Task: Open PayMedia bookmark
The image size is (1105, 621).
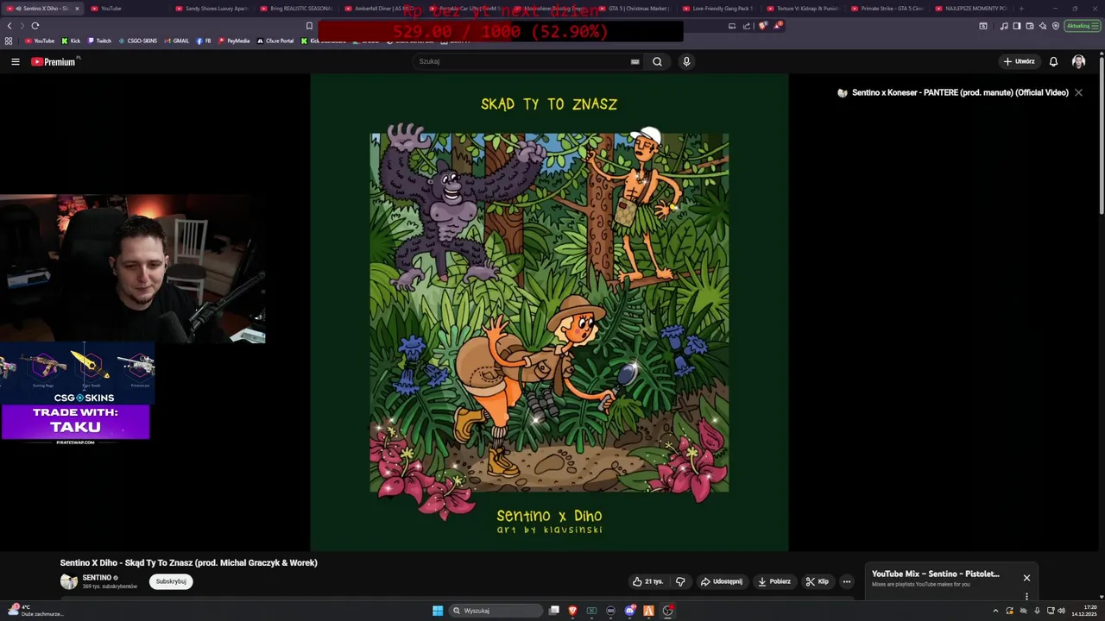Action: click(x=234, y=41)
